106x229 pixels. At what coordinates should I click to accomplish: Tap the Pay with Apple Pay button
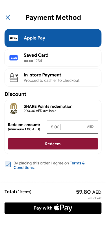(53, 208)
